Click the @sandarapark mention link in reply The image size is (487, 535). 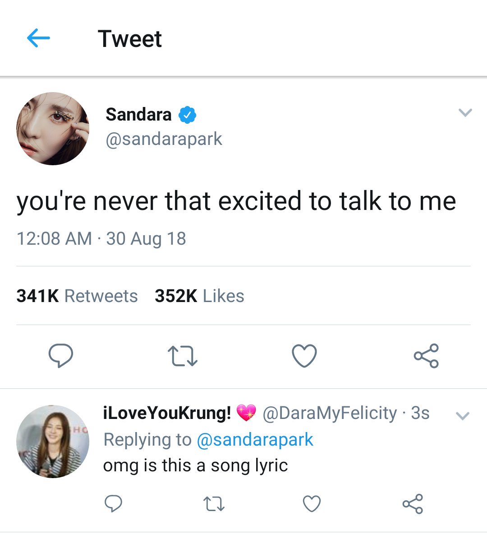[x=255, y=439]
